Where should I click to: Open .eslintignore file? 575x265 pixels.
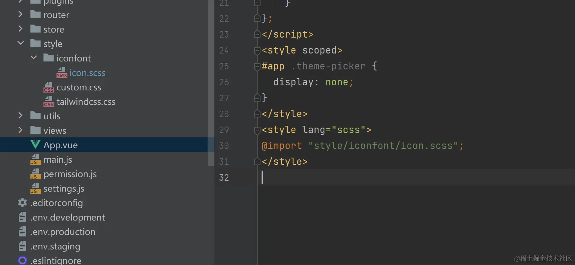pos(56,261)
